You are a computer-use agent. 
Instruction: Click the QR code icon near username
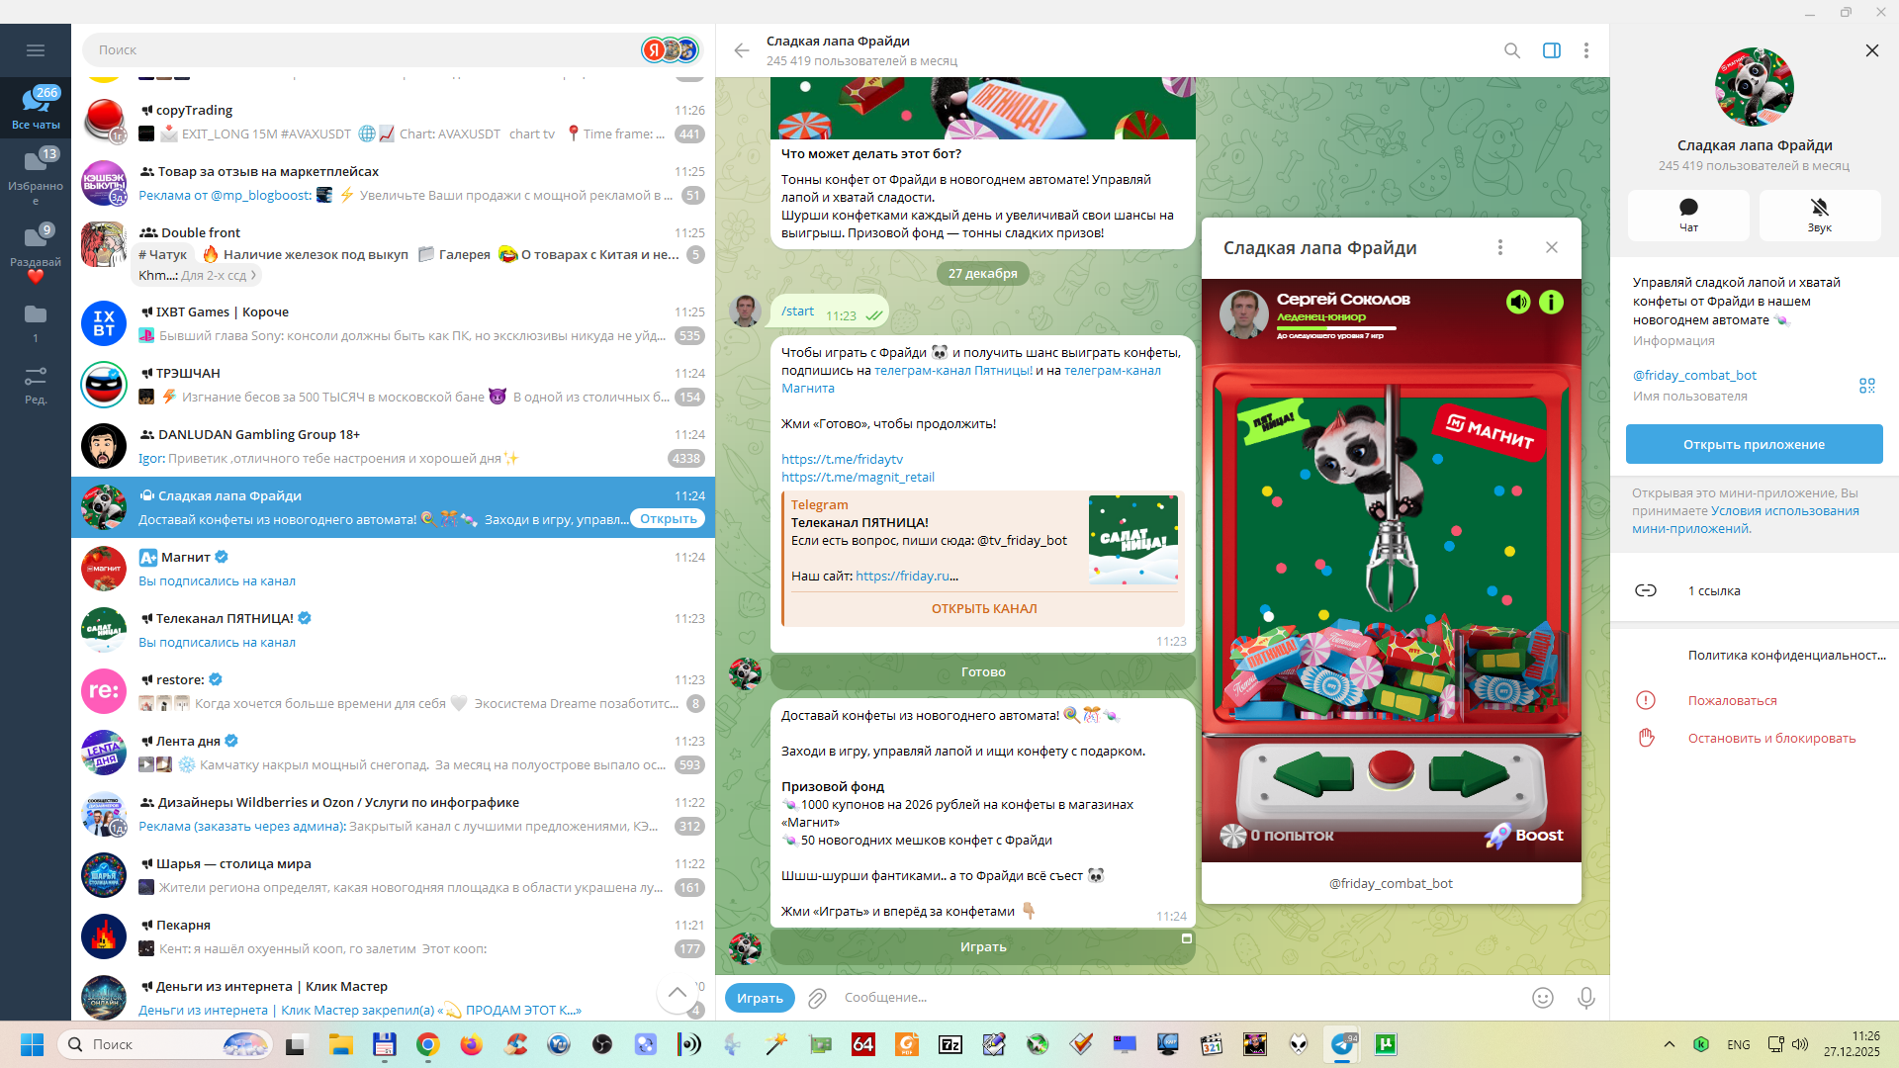coord(1866,385)
